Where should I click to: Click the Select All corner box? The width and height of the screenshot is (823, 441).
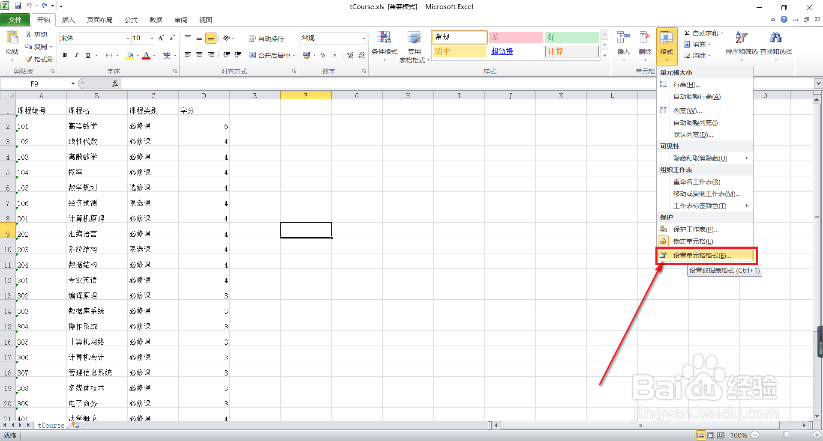click(8, 95)
